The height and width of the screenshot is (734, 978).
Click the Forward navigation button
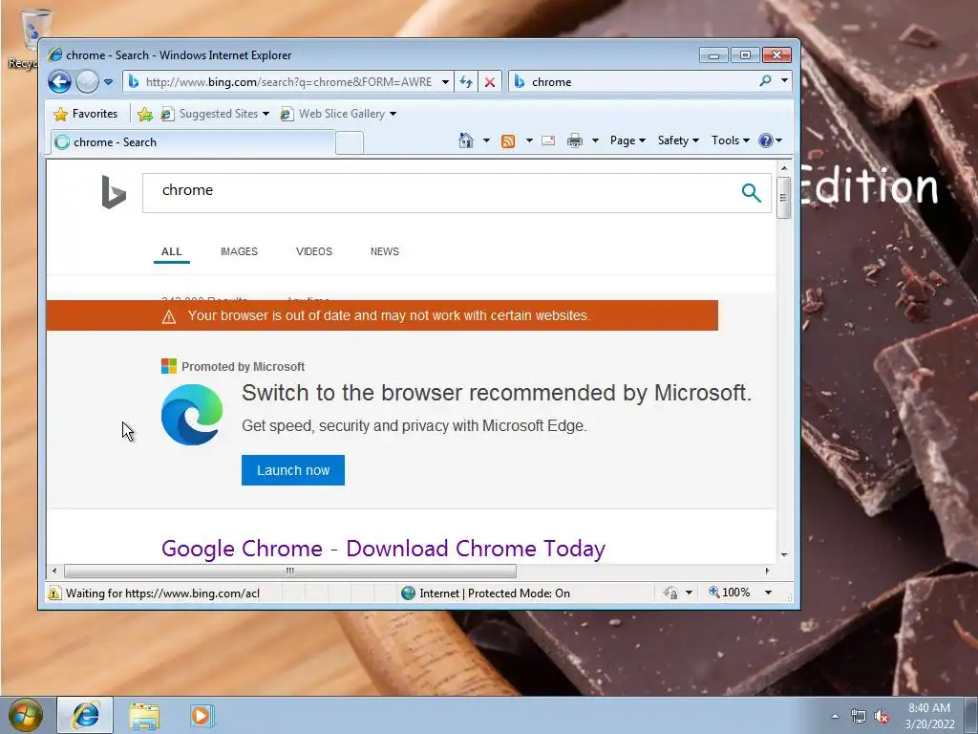(x=87, y=82)
